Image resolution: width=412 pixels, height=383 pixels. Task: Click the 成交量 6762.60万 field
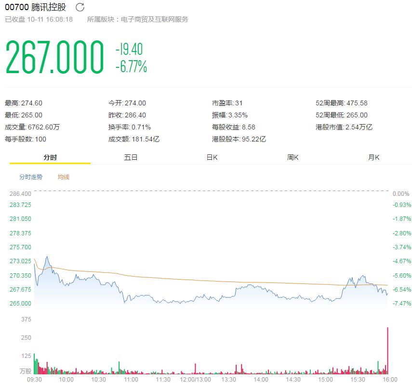coord(32,127)
